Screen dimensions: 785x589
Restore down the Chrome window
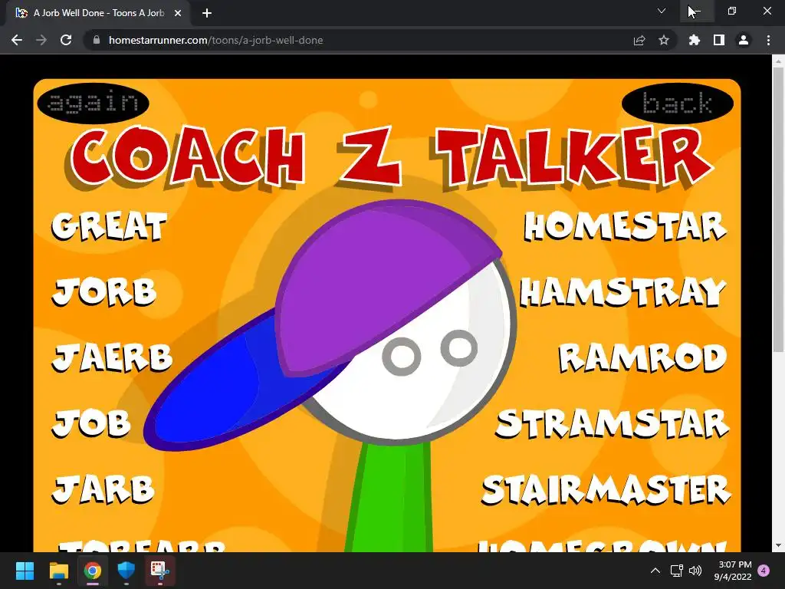(x=732, y=11)
